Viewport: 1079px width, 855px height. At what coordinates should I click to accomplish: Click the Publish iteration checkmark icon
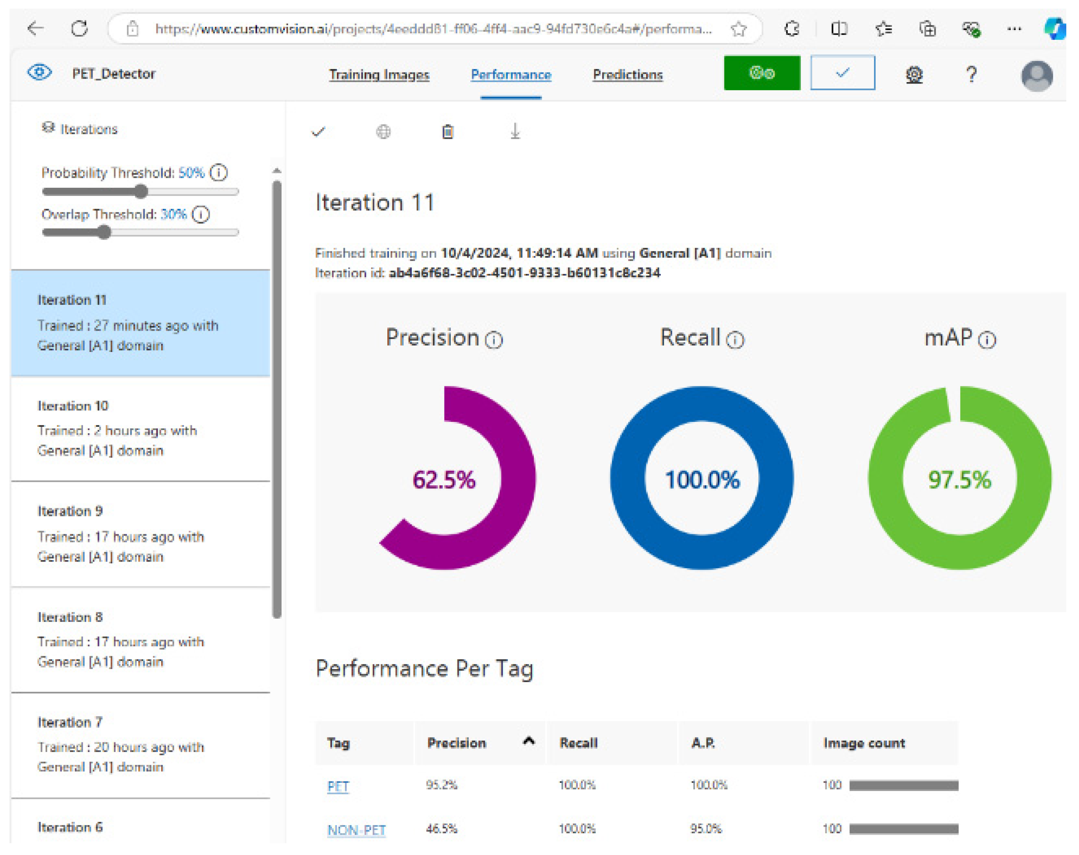tap(318, 132)
